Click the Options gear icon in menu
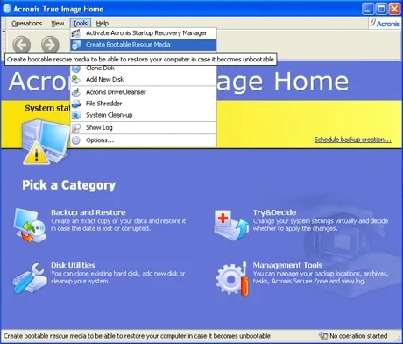Viewport: 403px width, 344px height. [x=76, y=140]
